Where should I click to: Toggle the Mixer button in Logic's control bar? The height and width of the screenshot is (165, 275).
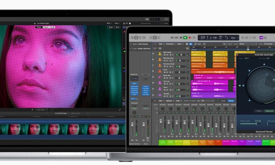[x=155, y=38]
